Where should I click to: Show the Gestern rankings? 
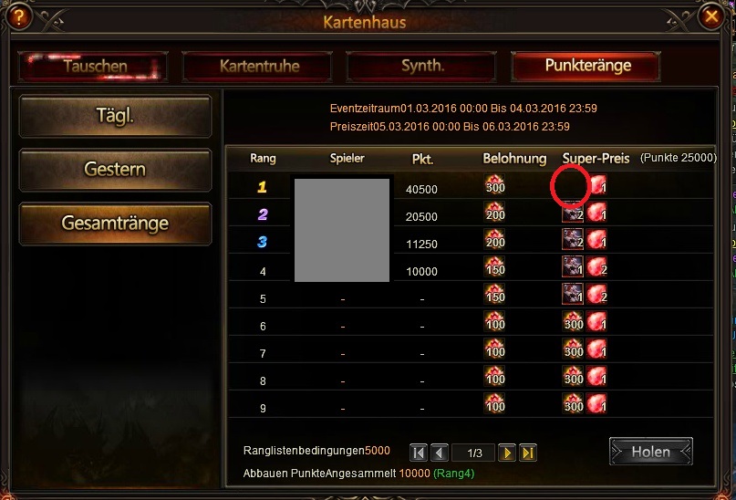tap(115, 170)
